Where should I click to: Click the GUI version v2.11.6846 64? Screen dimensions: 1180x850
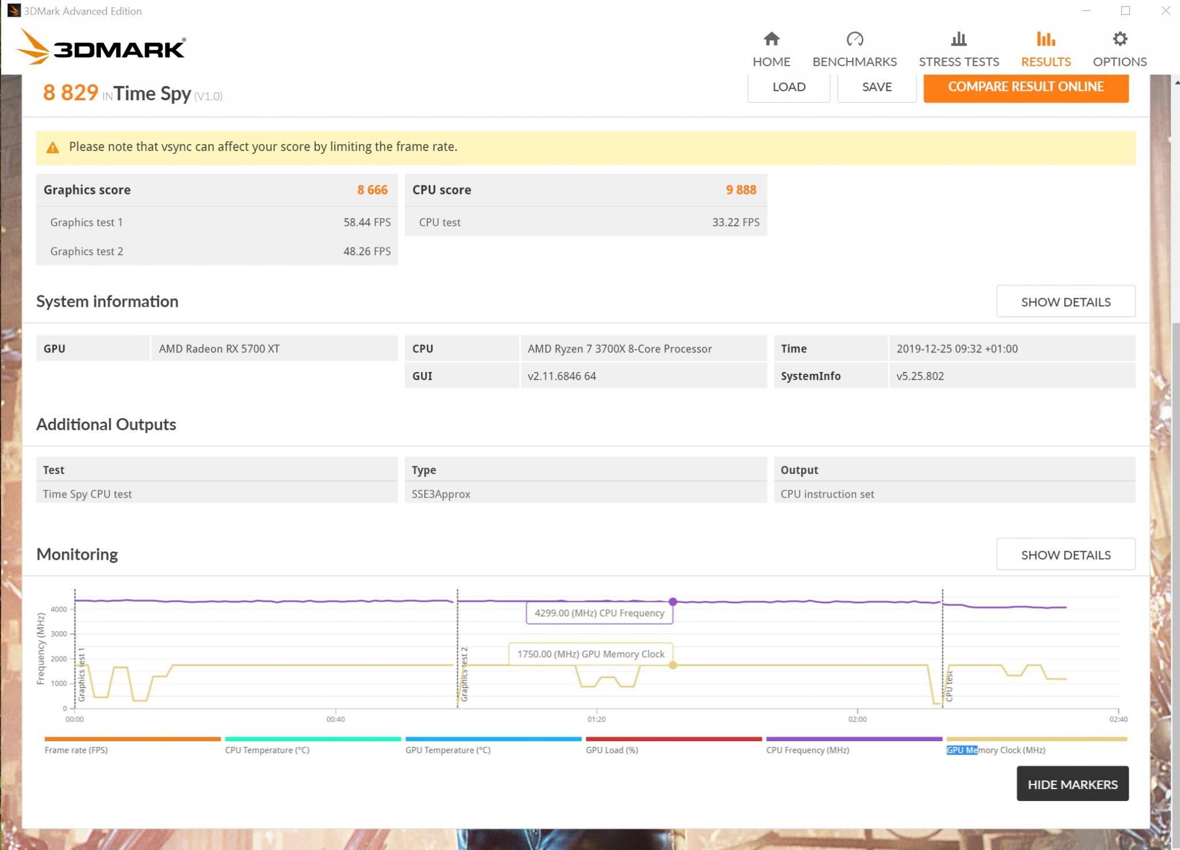pyautogui.click(x=562, y=376)
